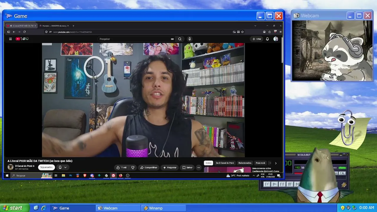Click the Winamp lightning bolt logo
Image resolution: width=377 pixels, height=212 pixels.
click(344, 185)
